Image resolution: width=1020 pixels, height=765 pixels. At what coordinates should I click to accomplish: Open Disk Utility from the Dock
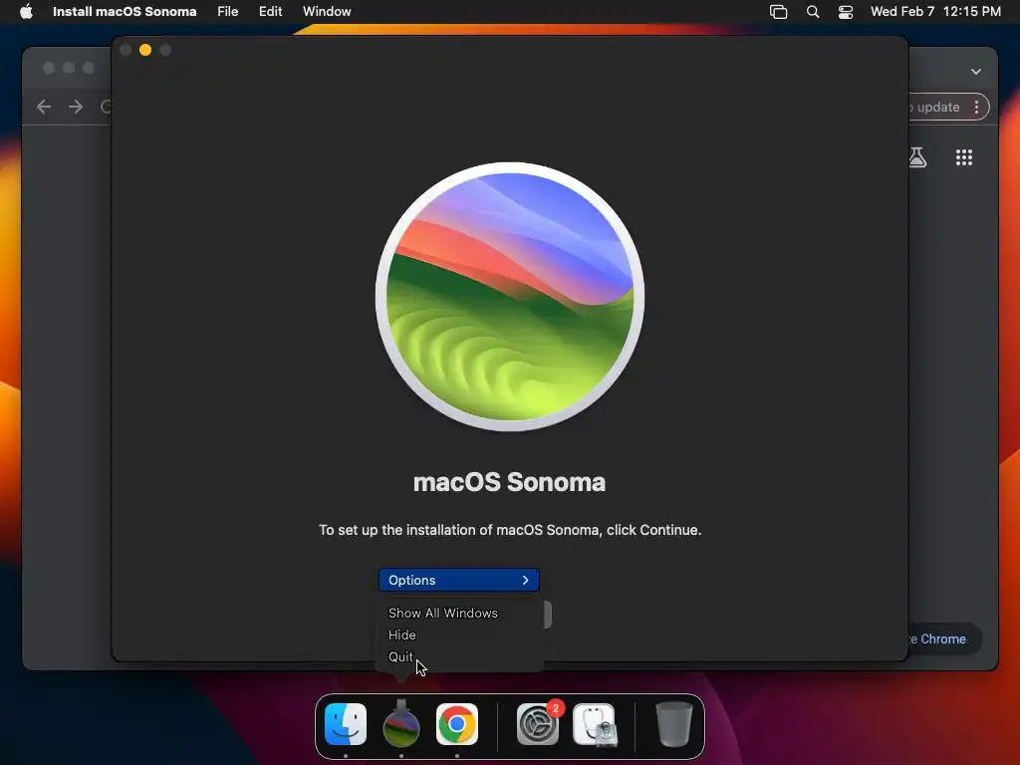[594, 723]
